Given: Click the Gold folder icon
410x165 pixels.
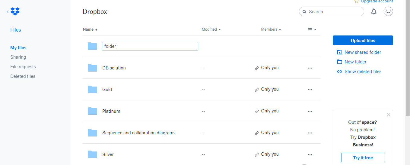Looking at the screenshot, I should pyautogui.click(x=93, y=90).
